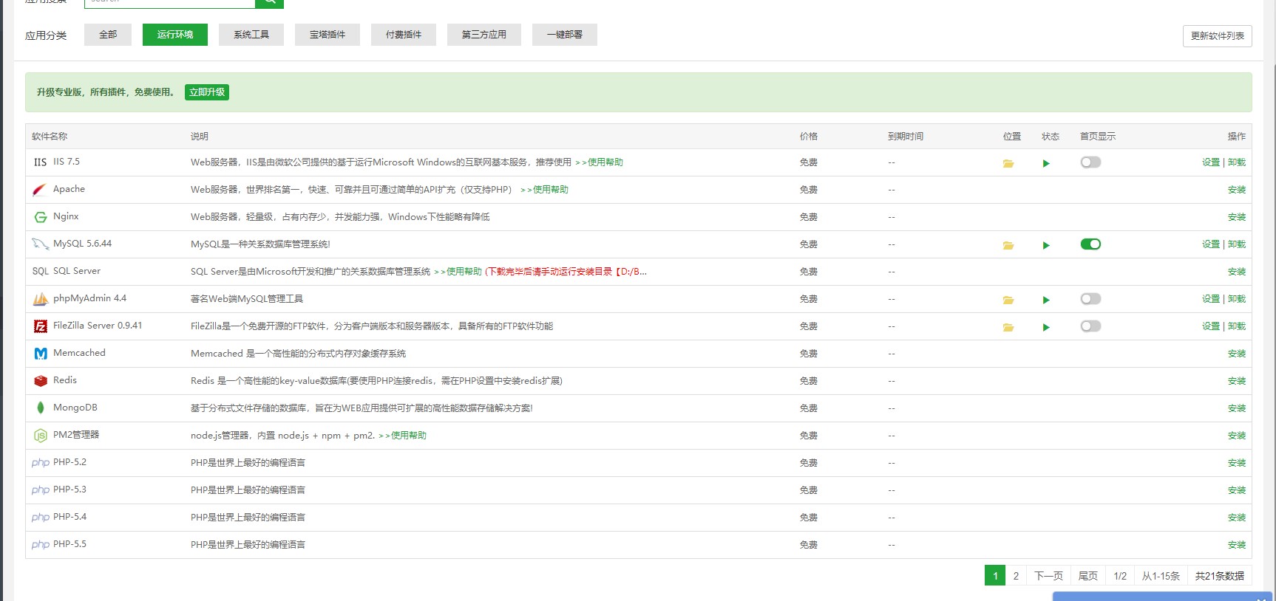
Task: Switch to 系统工具 category
Action: click(x=251, y=35)
